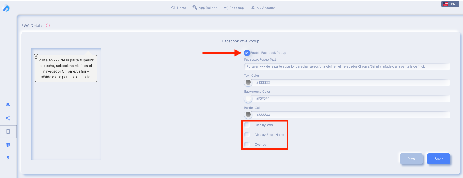This screenshot has width=463, height=178.
Task: Click the Border Color label
Action: pos(253,108)
